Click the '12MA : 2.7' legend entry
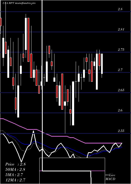Image resolution: width=131 pixels, height=184 pixels. point(15,180)
